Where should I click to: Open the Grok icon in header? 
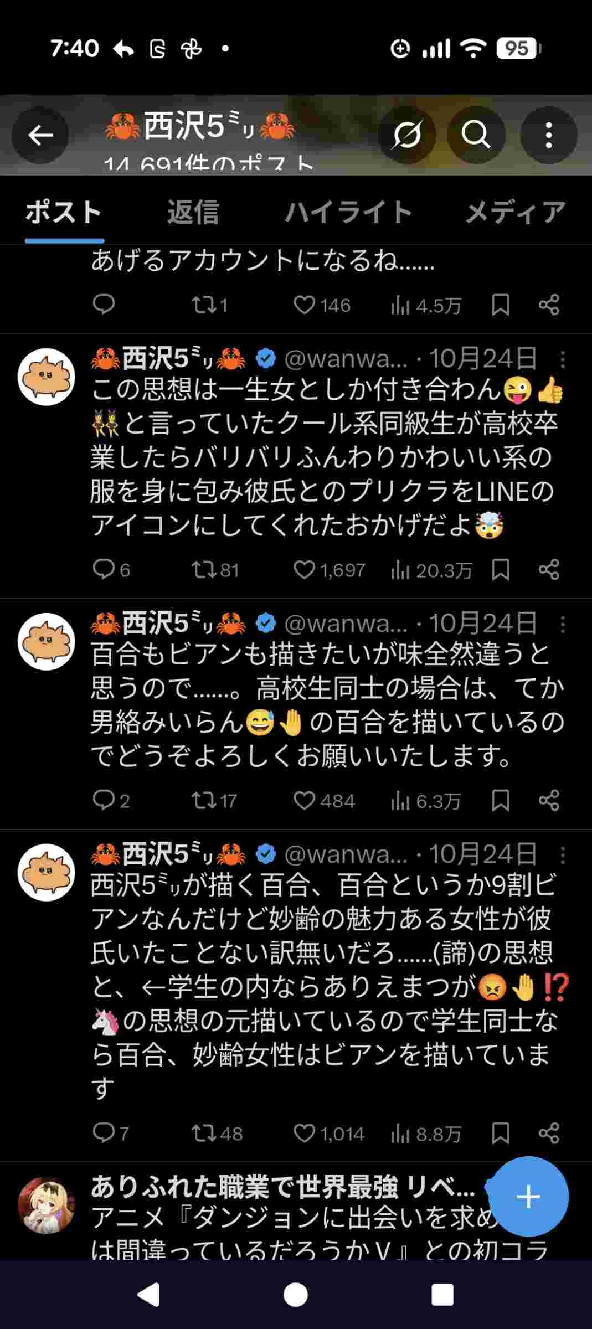click(406, 135)
